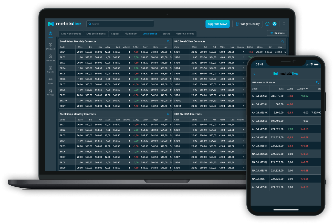Click the help question mark icon
Image resolution: width=334 pixels, height=224 pixels.
(x=267, y=24)
